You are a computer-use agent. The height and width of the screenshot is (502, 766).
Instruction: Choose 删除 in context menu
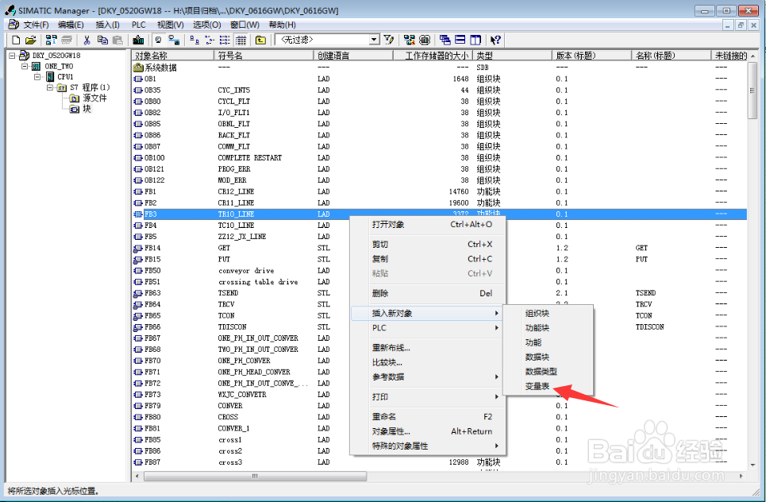tap(428, 293)
